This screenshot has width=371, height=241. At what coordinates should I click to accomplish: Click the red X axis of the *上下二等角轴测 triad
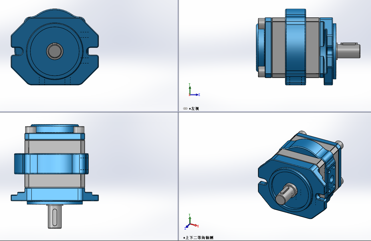point(195,225)
